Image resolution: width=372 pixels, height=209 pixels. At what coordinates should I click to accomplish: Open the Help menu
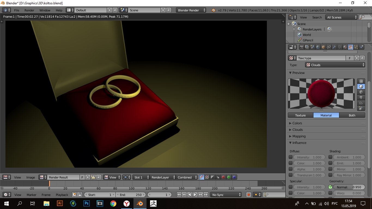click(59, 10)
